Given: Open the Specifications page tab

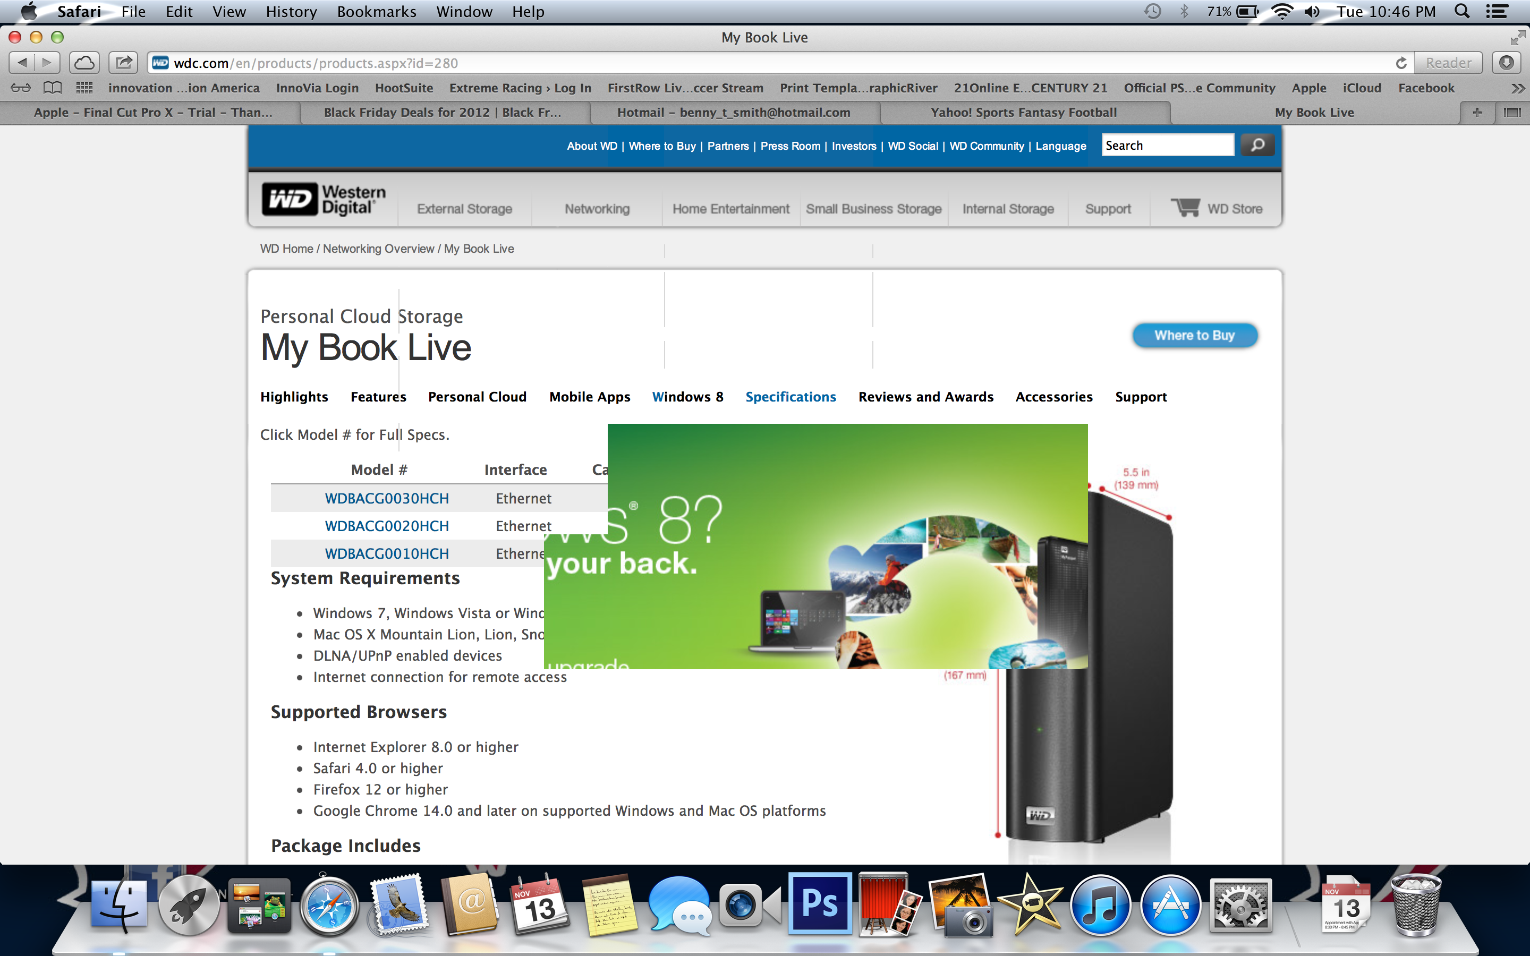Looking at the screenshot, I should 791,397.
